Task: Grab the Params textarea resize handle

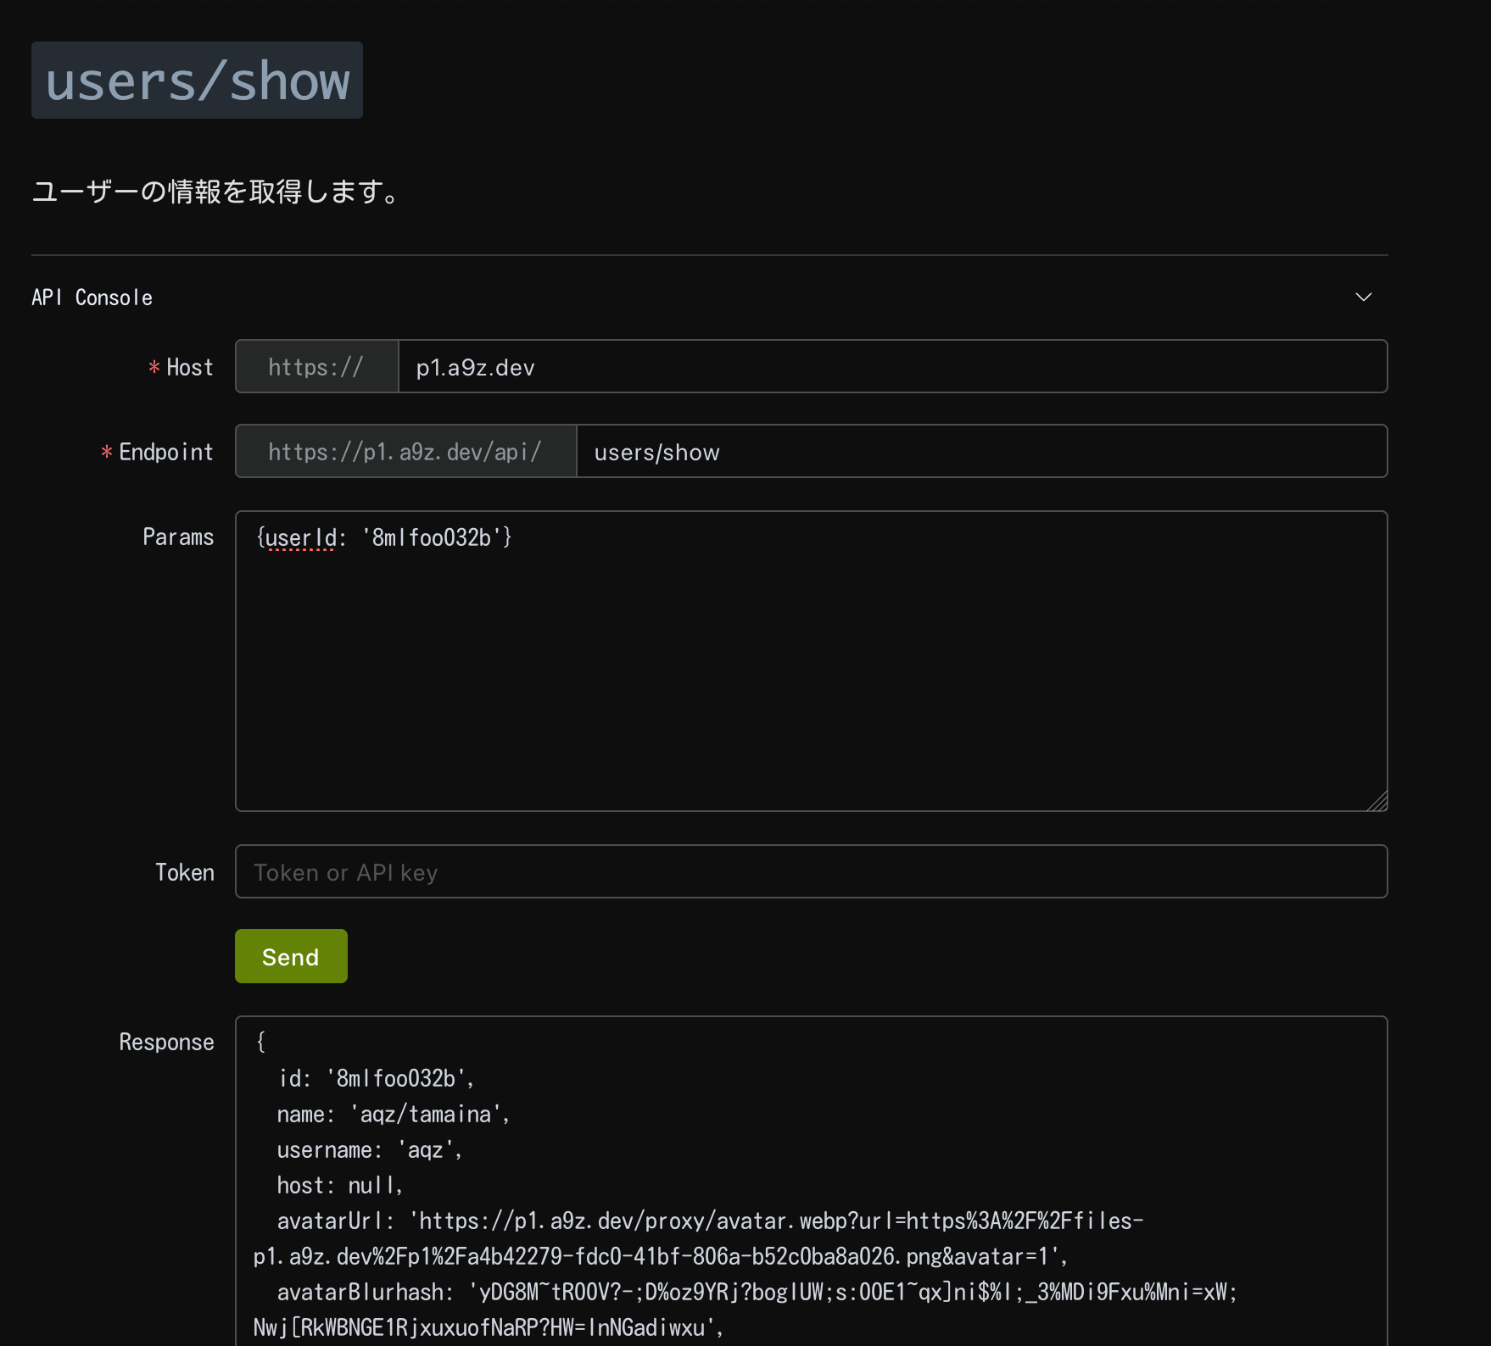Action: click(1379, 802)
